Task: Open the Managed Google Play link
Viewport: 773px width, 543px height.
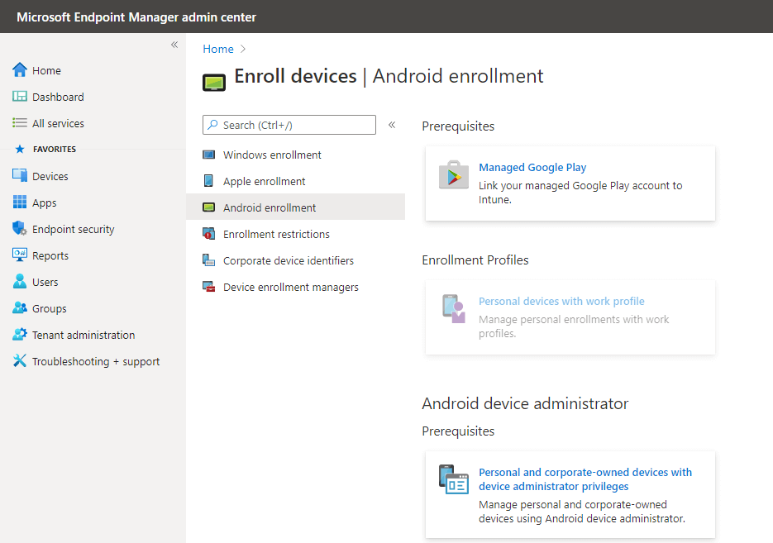Action: [532, 168]
